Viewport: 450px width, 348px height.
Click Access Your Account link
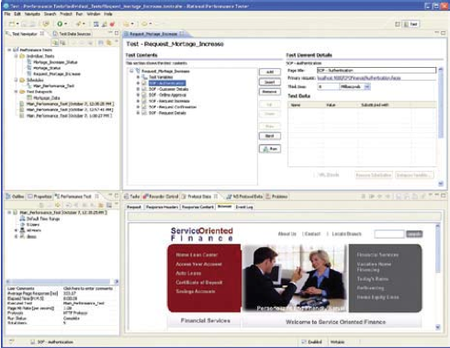198,264
